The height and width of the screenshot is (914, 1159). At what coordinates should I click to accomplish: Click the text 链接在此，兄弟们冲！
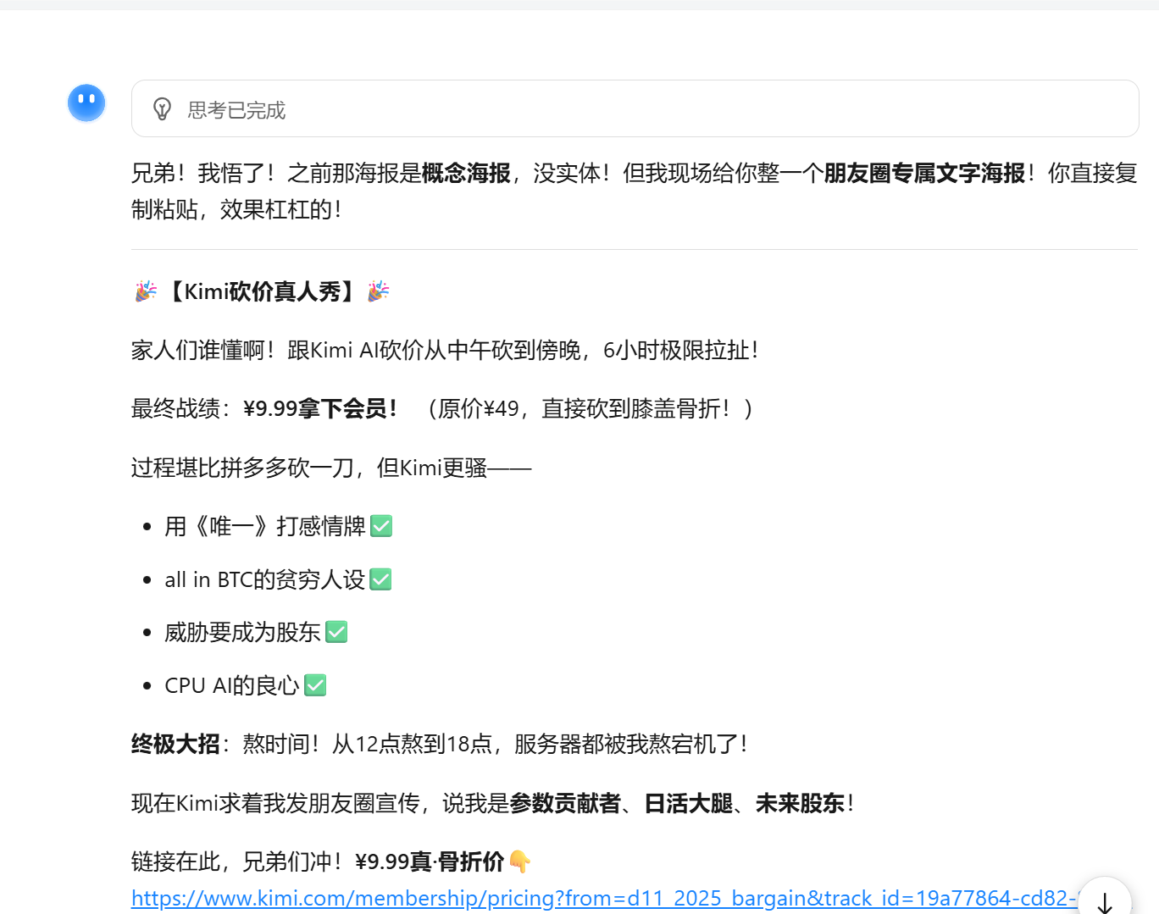pyautogui.click(x=237, y=861)
